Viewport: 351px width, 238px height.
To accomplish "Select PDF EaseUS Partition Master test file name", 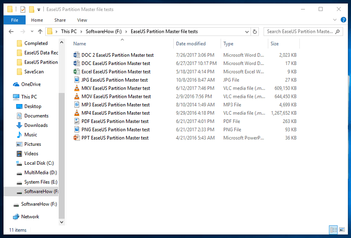I will click(115, 121).
